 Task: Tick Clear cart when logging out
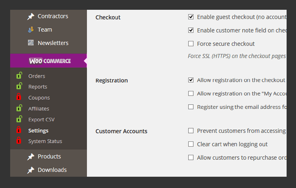191,144
